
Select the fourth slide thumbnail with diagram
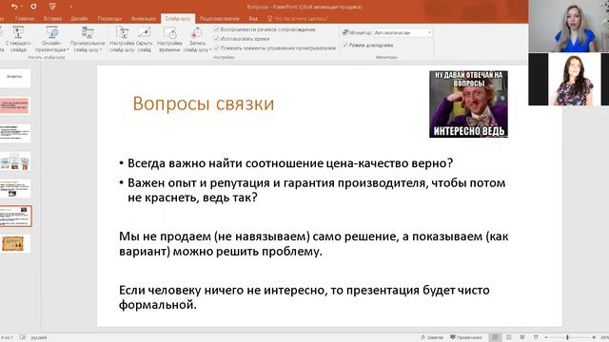click(15, 161)
